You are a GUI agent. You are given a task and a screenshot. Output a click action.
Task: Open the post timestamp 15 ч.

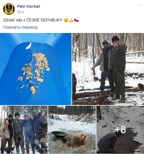pyautogui.click(x=21, y=12)
